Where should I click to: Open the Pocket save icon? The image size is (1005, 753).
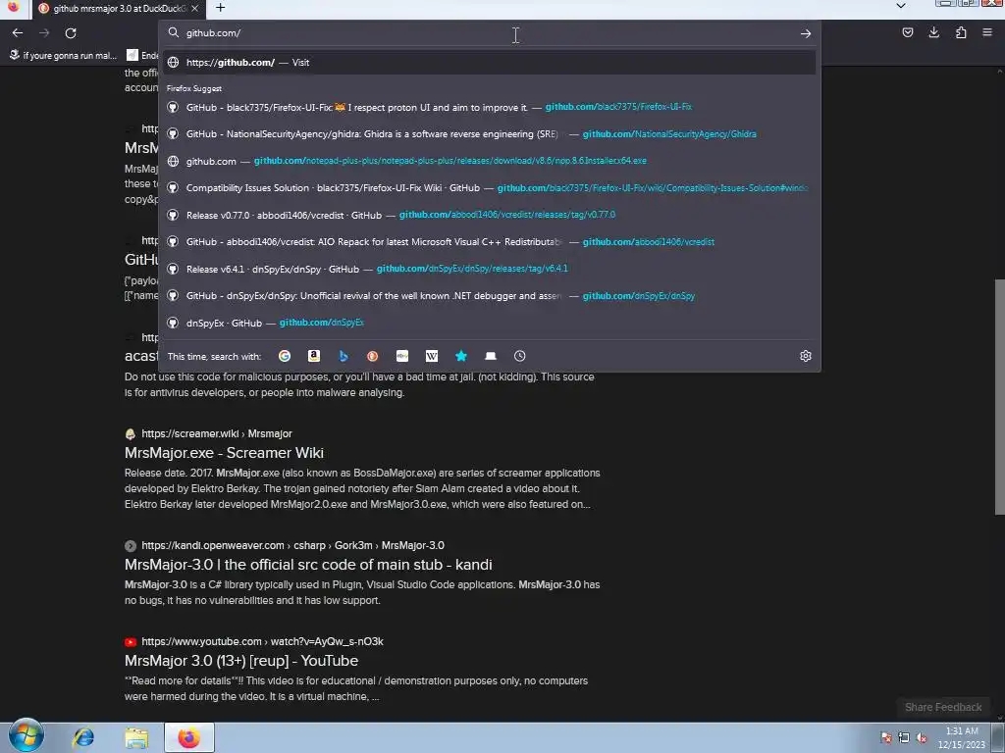click(908, 32)
